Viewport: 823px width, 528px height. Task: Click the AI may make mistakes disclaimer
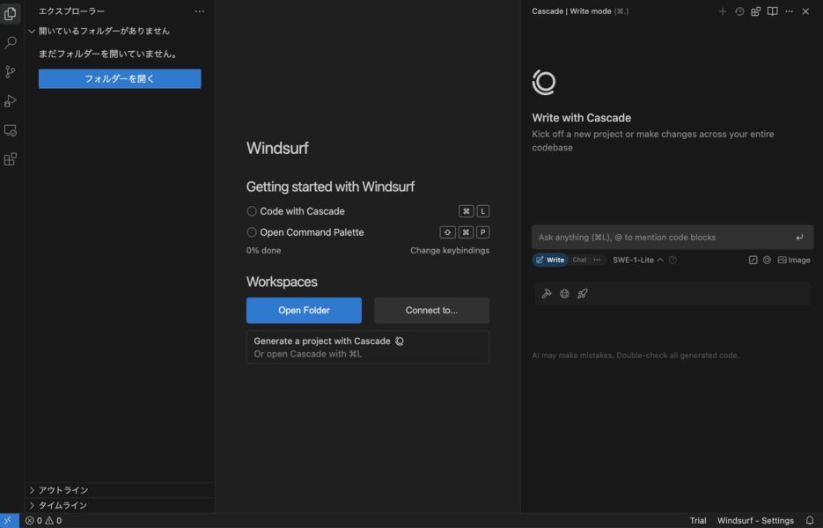click(636, 356)
